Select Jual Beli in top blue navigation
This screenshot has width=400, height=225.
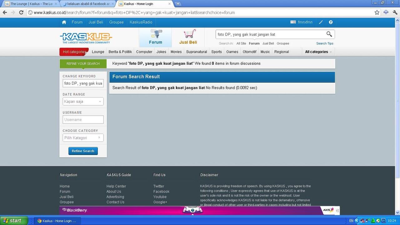pyautogui.click(x=96, y=22)
